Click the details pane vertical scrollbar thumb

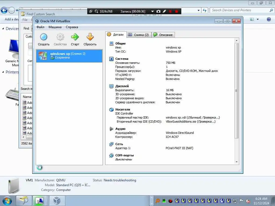click(236, 91)
